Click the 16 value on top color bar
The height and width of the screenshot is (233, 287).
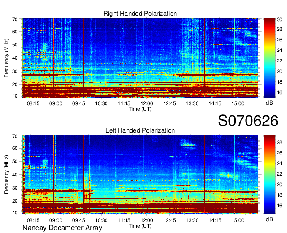click(x=279, y=92)
